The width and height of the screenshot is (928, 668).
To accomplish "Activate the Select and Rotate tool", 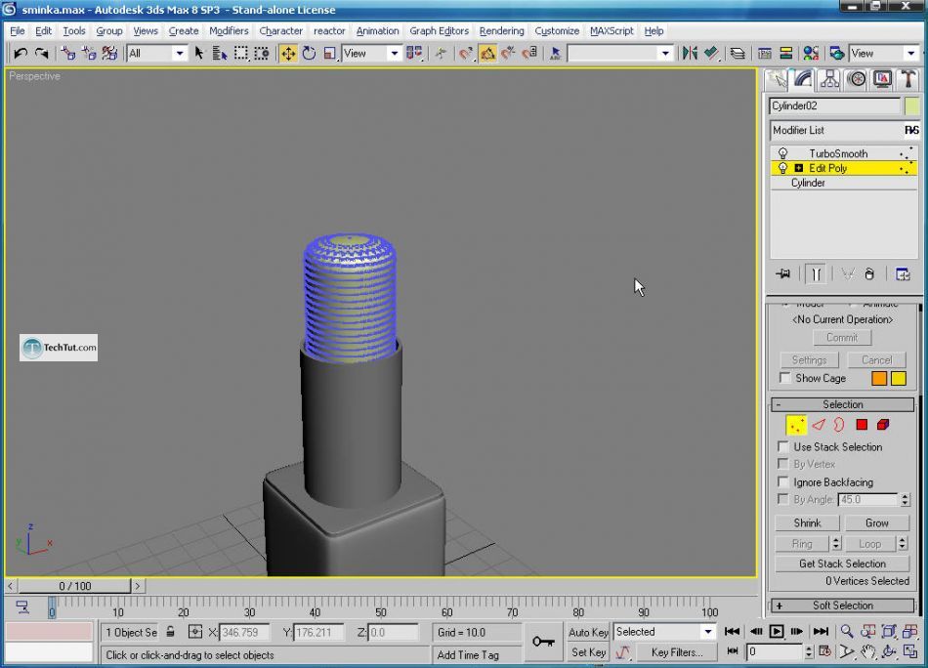I will click(309, 53).
